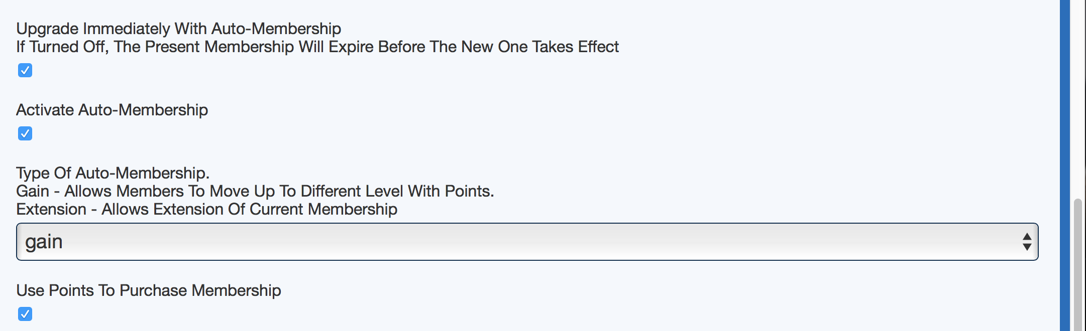Click the up-down arrows on the gain dropdown
The width and height of the screenshot is (1086, 331).
[x=1027, y=242]
